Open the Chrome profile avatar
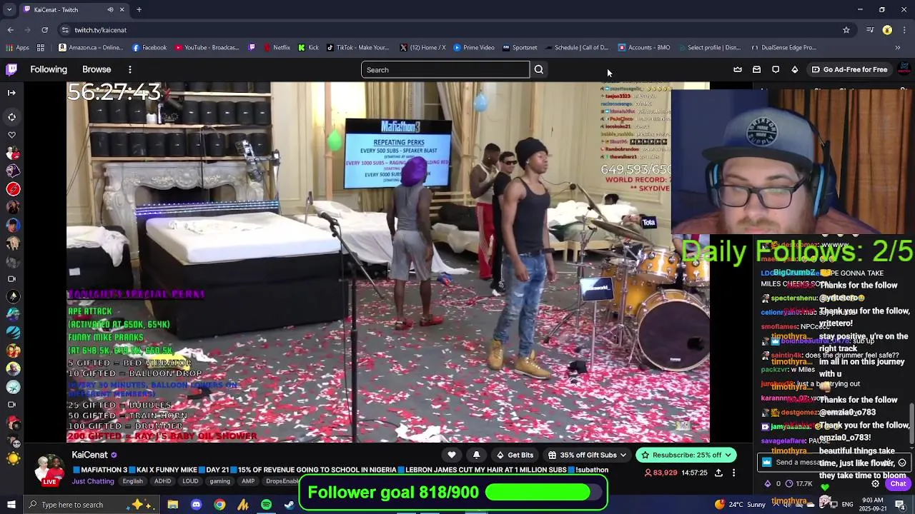 [x=887, y=30]
